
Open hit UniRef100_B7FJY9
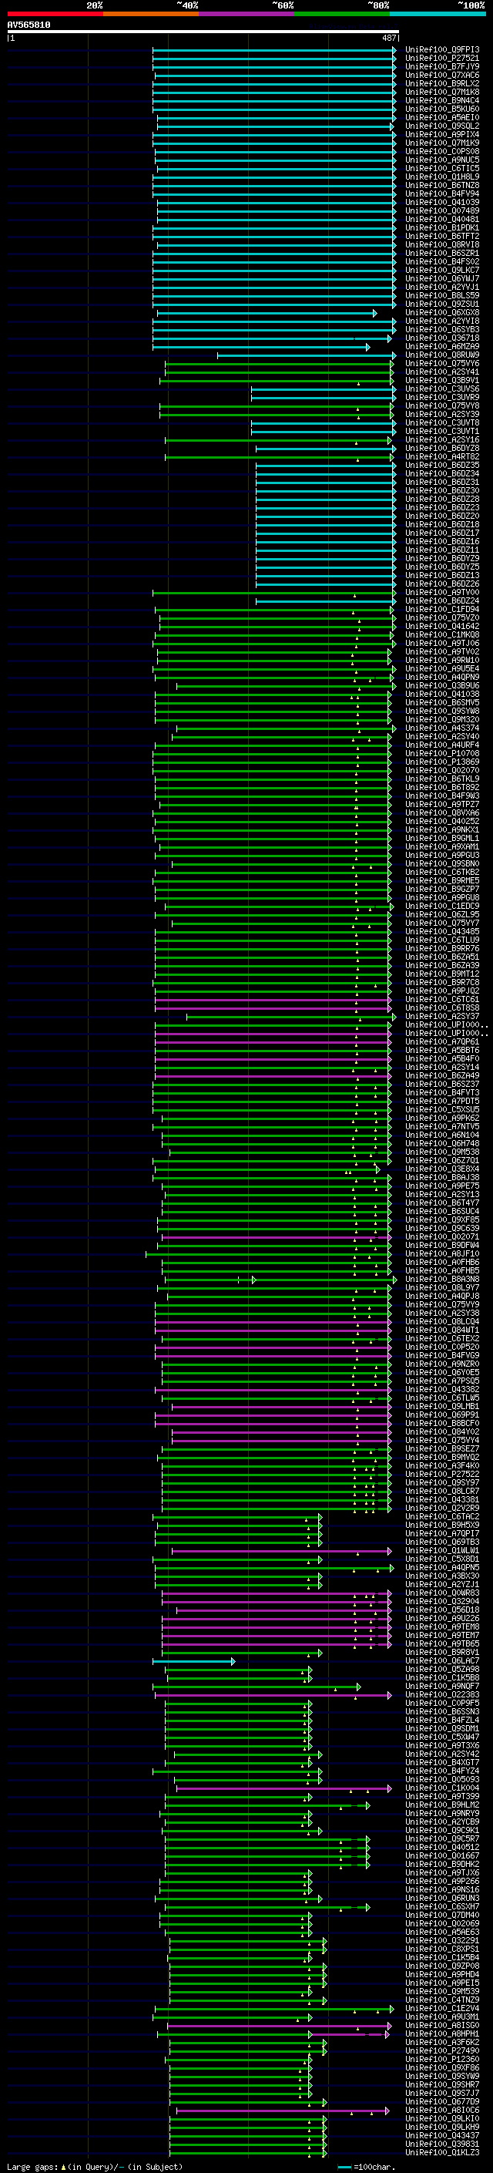tap(442, 66)
